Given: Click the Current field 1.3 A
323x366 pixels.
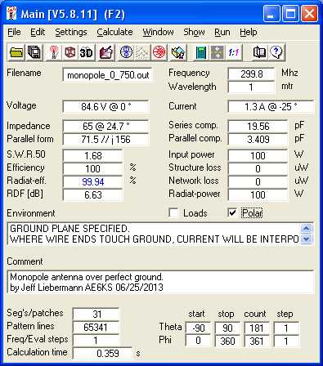Looking at the screenshot, I should [x=271, y=106].
